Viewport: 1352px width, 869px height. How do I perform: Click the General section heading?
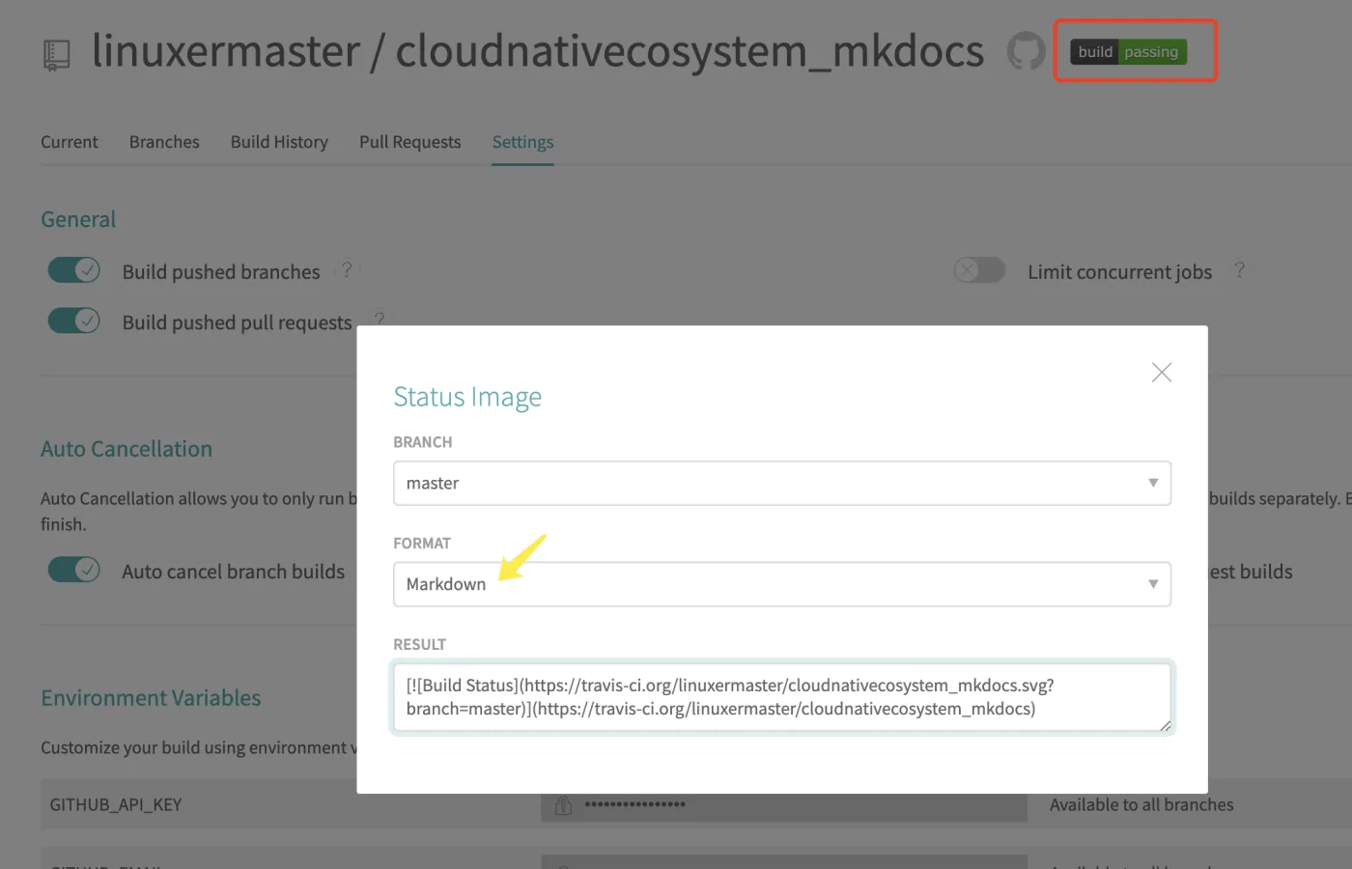click(78, 219)
